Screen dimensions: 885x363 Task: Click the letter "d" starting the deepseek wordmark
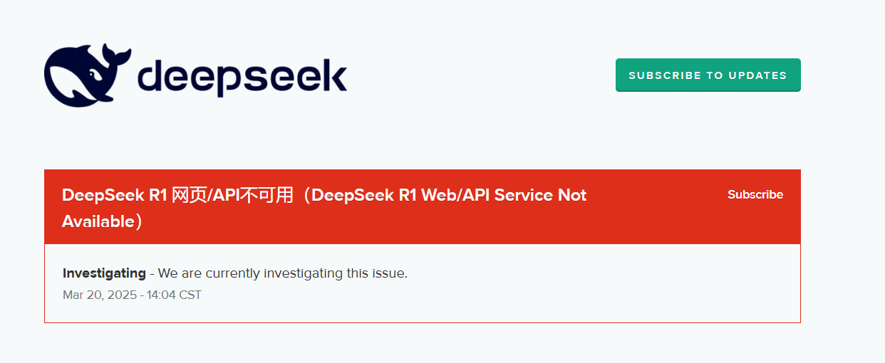[x=150, y=77]
